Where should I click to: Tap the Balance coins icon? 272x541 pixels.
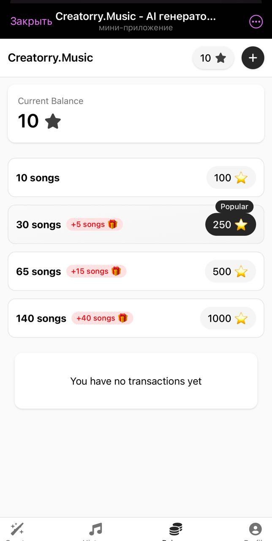[x=175, y=528]
